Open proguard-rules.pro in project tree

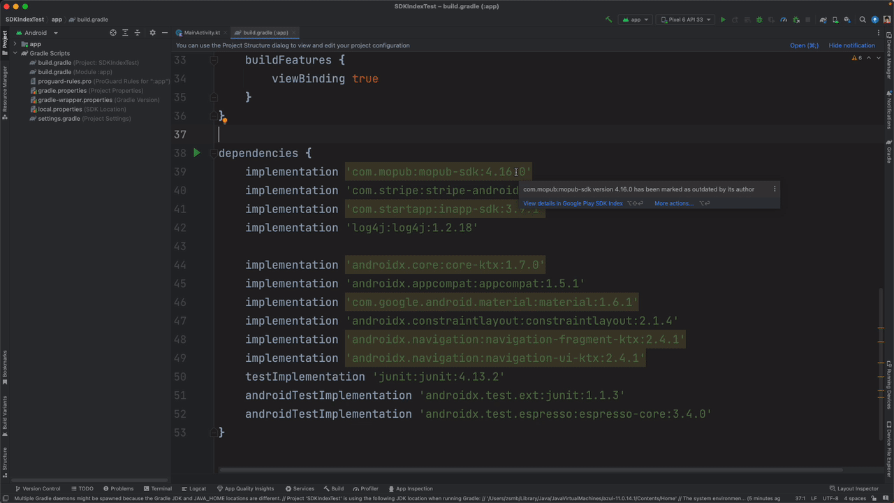pyautogui.click(x=99, y=81)
